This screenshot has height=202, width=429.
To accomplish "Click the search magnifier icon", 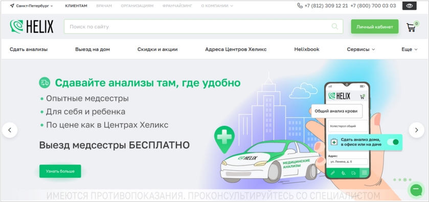I will 334,27.
